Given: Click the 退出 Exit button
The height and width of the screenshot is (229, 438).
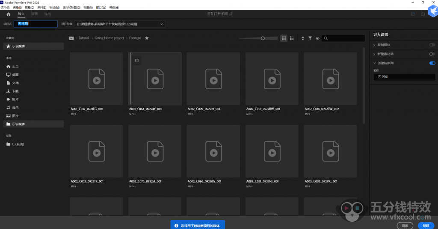Looking at the screenshot, I should click(x=405, y=225).
